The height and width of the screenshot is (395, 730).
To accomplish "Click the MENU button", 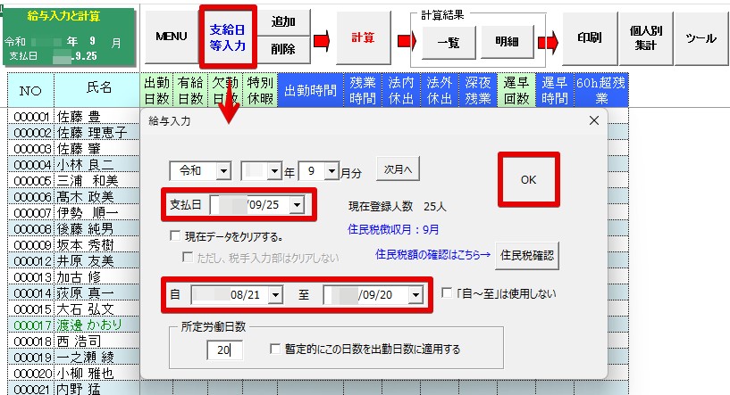I will pyautogui.click(x=171, y=37).
